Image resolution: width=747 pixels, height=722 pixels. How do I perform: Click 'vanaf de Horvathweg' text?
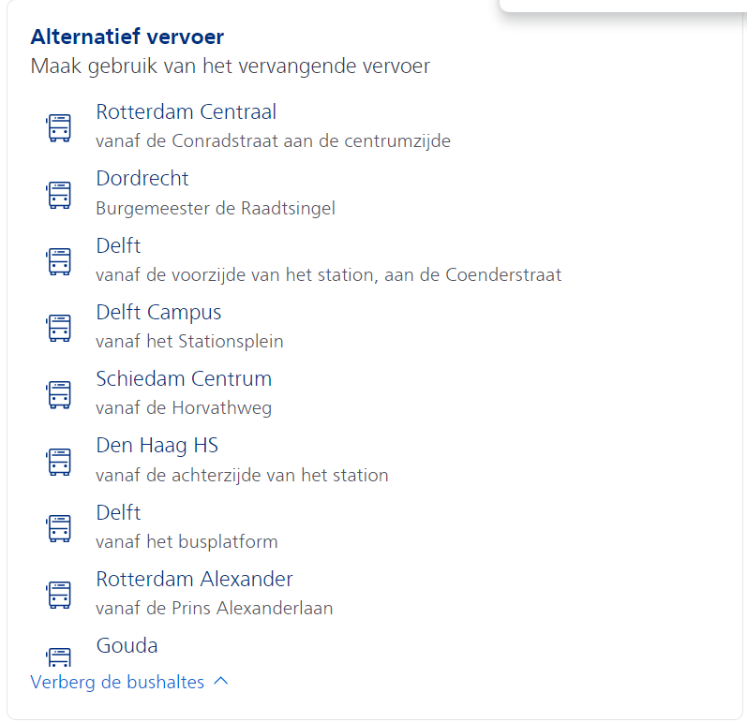pyautogui.click(x=184, y=408)
